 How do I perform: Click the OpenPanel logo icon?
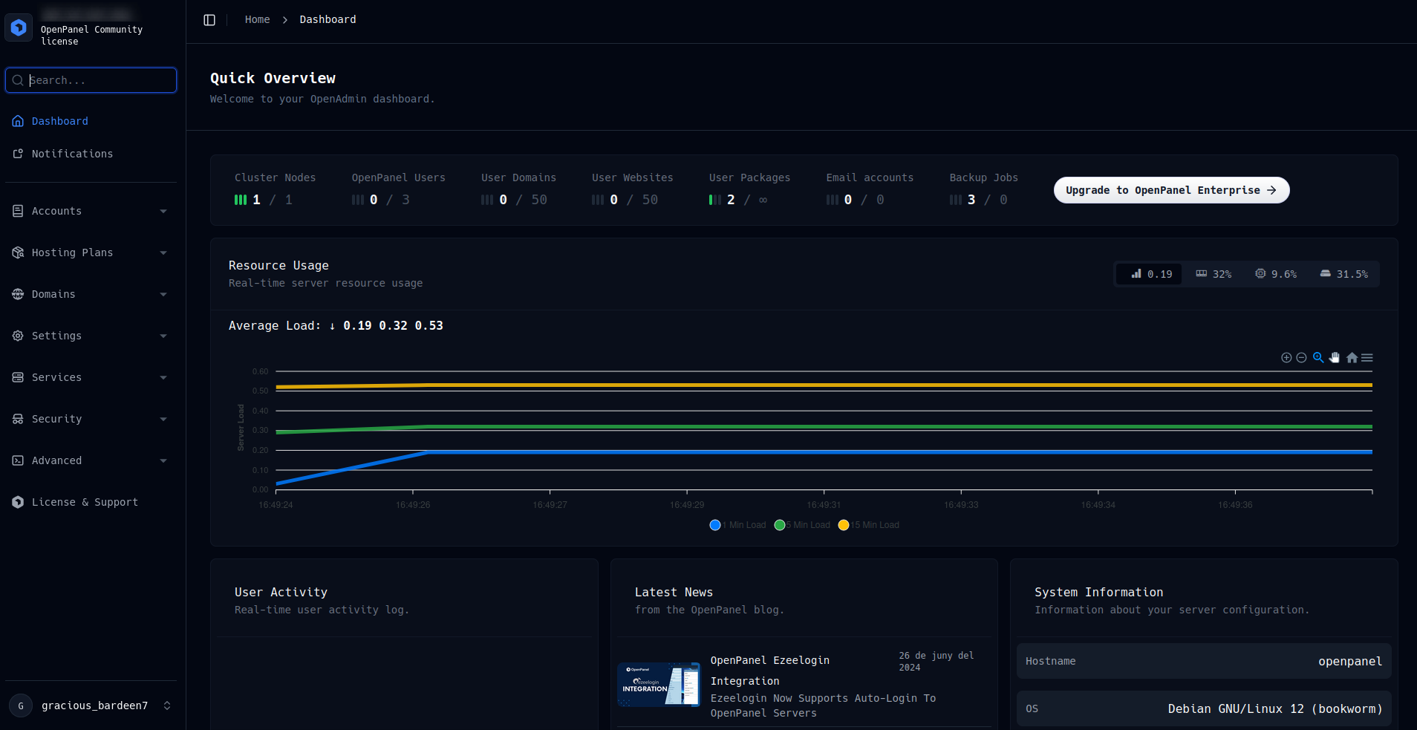coord(19,28)
